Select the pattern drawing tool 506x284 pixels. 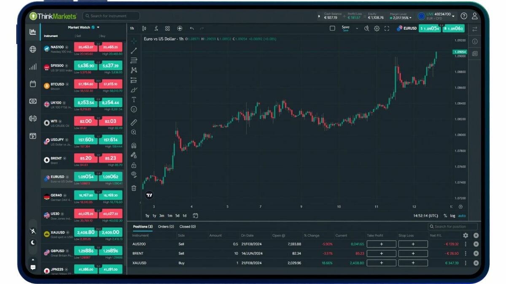point(134,70)
